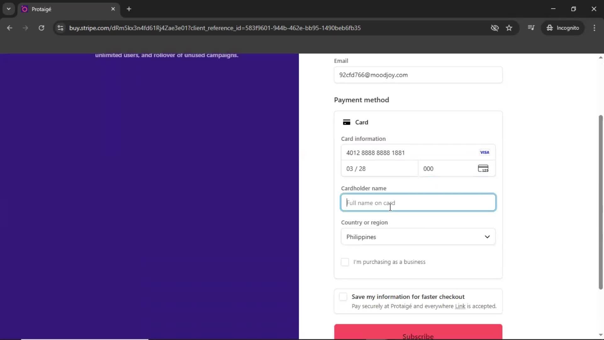This screenshot has width=604, height=340.
Task: Click the Card payment method icon
Action: 347,122
